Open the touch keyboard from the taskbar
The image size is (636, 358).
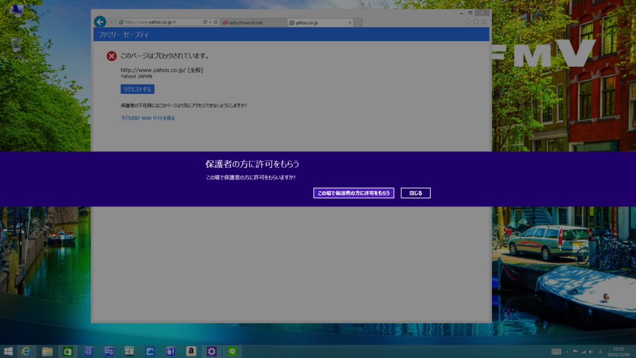point(556,352)
